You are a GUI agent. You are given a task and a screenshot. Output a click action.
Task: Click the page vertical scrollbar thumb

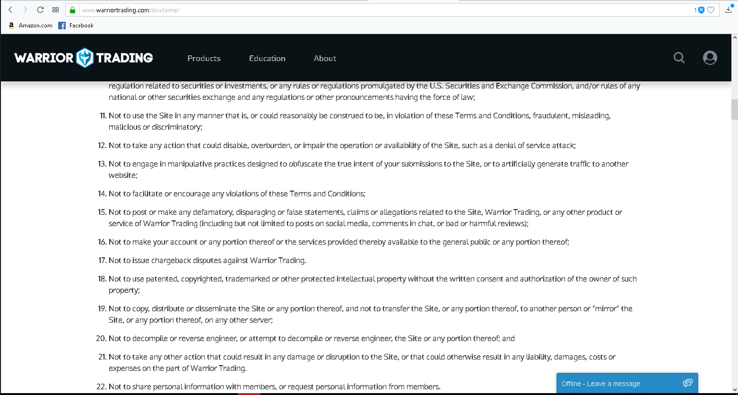pos(734,110)
